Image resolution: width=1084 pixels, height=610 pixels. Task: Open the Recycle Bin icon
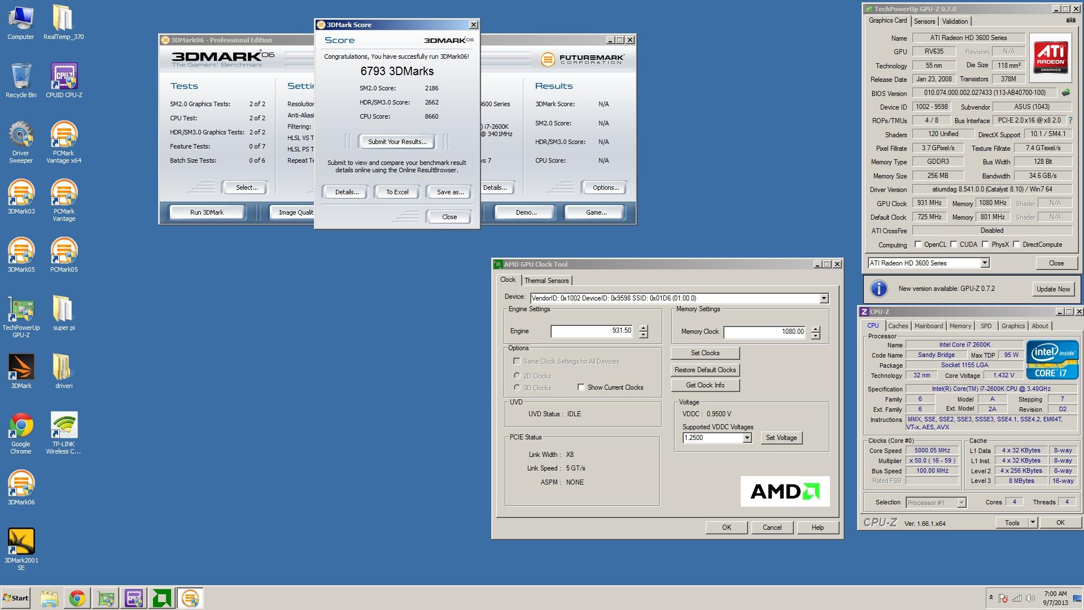pyautogui.click(x=21, y=81)
